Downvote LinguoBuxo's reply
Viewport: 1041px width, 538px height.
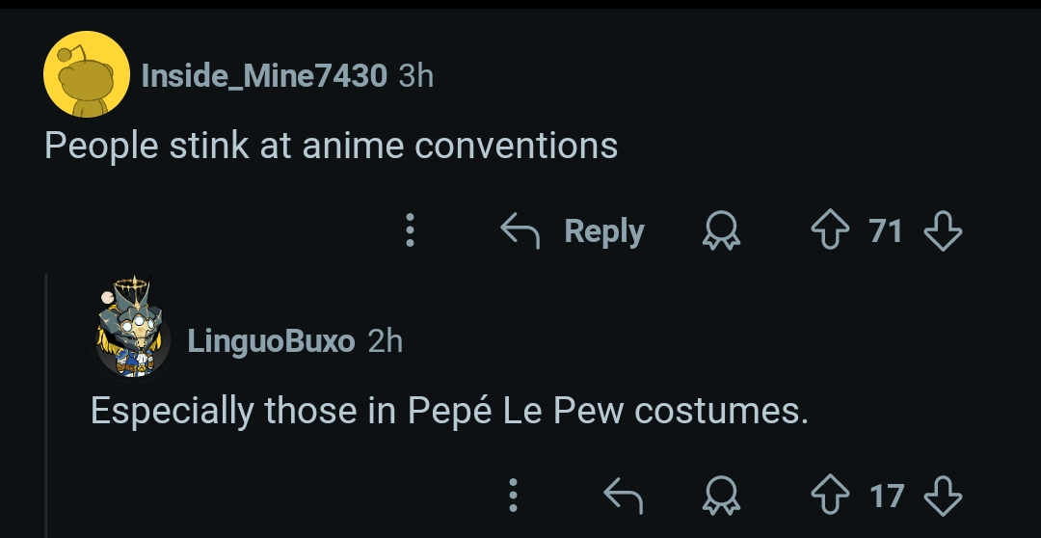pyautogui.click(x=942, y=496)
